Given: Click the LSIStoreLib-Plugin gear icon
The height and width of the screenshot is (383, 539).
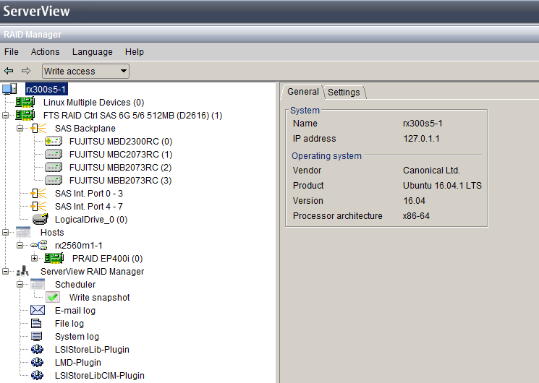Looking at the screenshot, I should [x=37, y=349].
